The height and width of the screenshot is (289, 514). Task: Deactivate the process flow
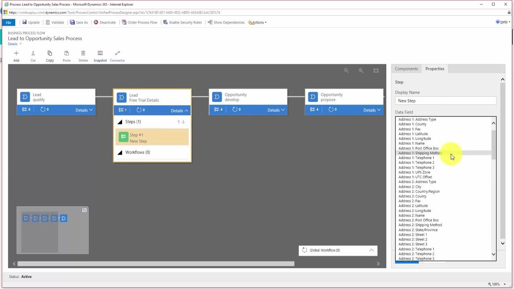105,22
